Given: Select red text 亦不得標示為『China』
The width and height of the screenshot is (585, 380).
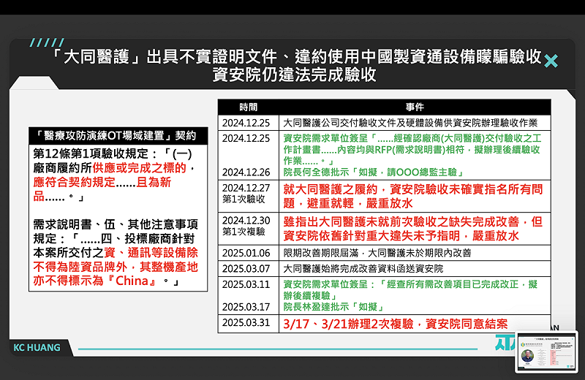Looking at the screenshot, I should [x=95, y=281].
